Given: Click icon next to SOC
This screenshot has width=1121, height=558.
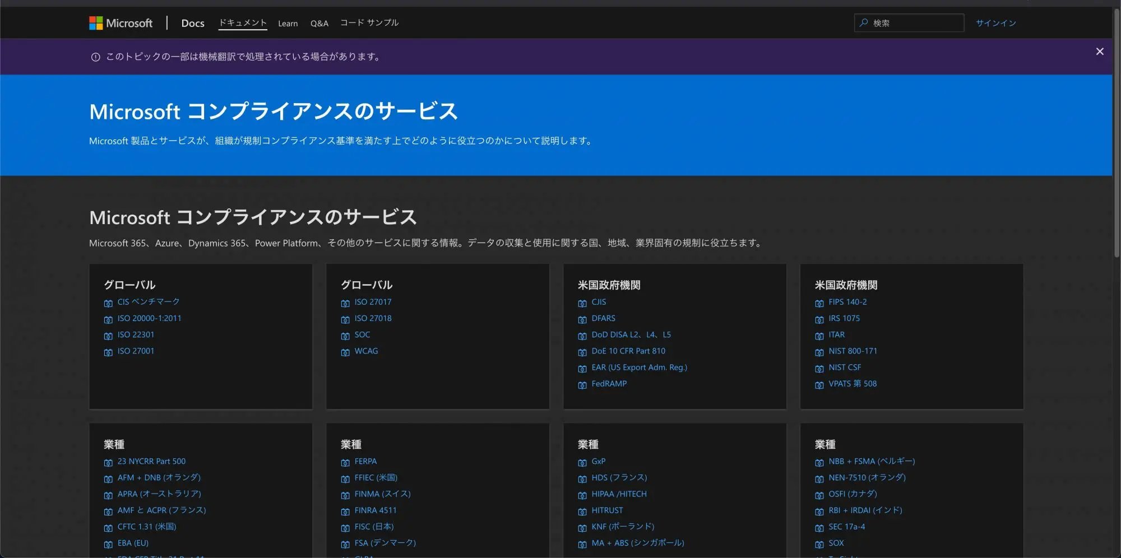Looking at the screenshot, I should coord(345,336).
